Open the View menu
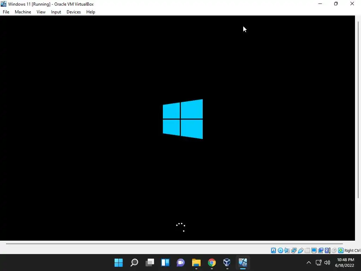Screen dimensions: 361x271 41,12
